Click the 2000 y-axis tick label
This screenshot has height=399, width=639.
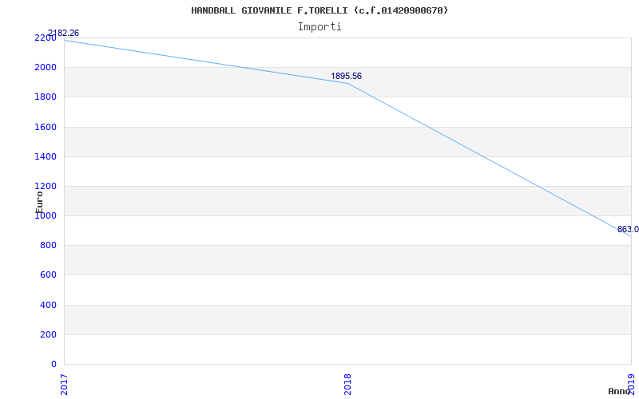click(46, 68)
